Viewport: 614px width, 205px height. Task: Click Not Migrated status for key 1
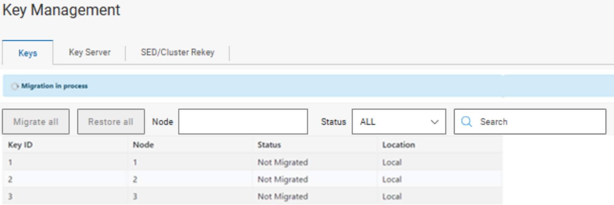(283, 162)
